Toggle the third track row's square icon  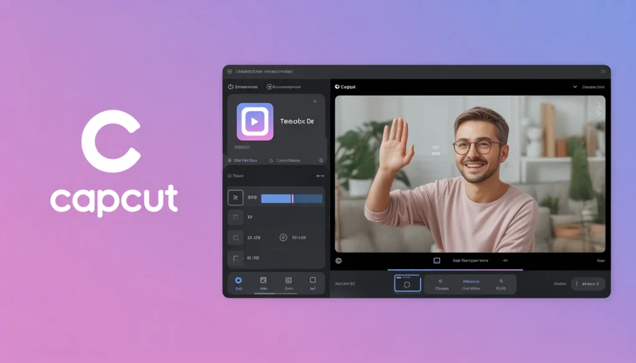235,237
